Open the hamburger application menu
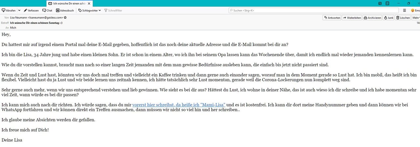 [x=404, y=10]
